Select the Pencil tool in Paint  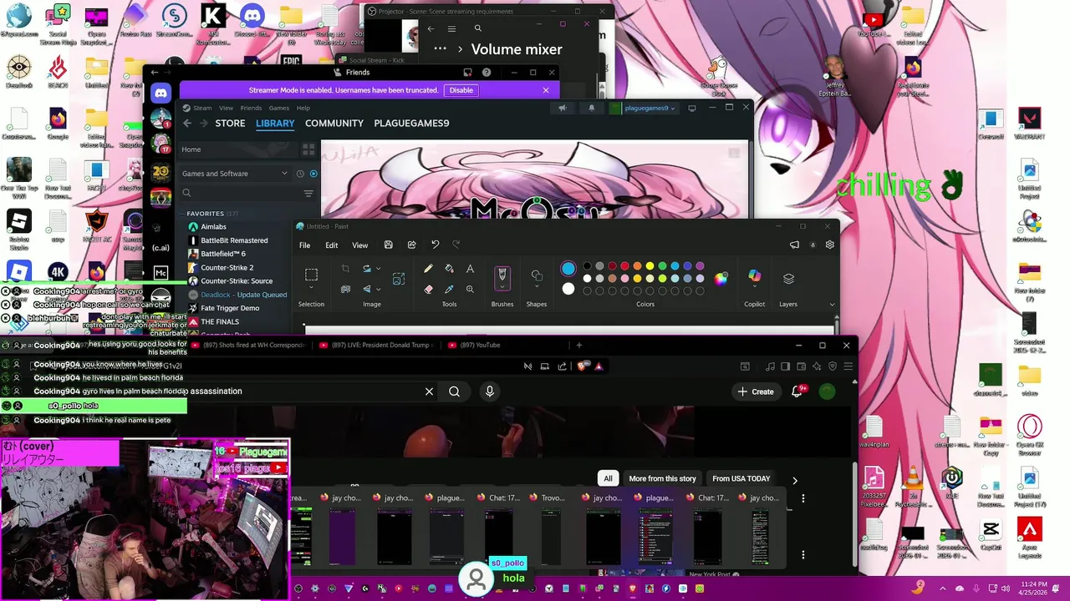tap(428, 269)
